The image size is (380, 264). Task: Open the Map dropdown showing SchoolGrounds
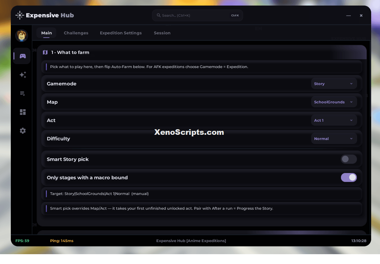pyautogui.click(x=334, y=102)
